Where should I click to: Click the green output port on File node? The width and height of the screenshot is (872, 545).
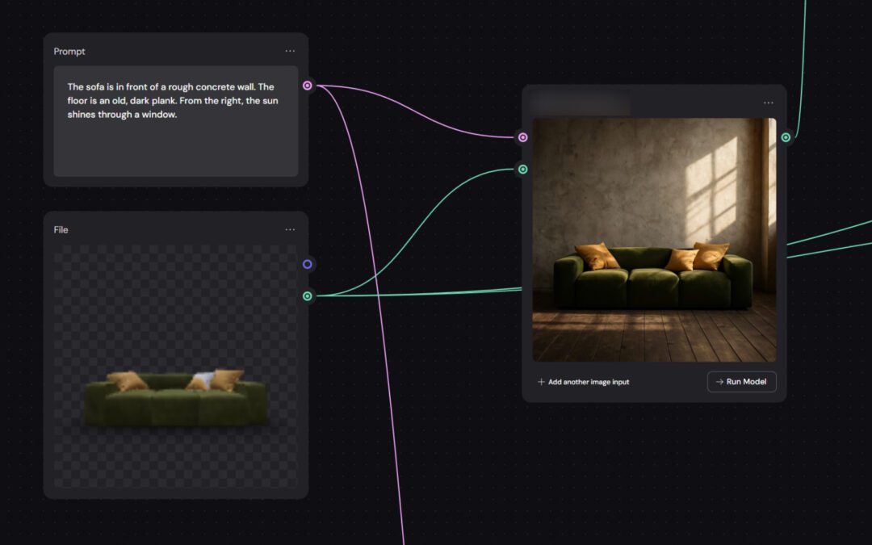pos(308,296)
